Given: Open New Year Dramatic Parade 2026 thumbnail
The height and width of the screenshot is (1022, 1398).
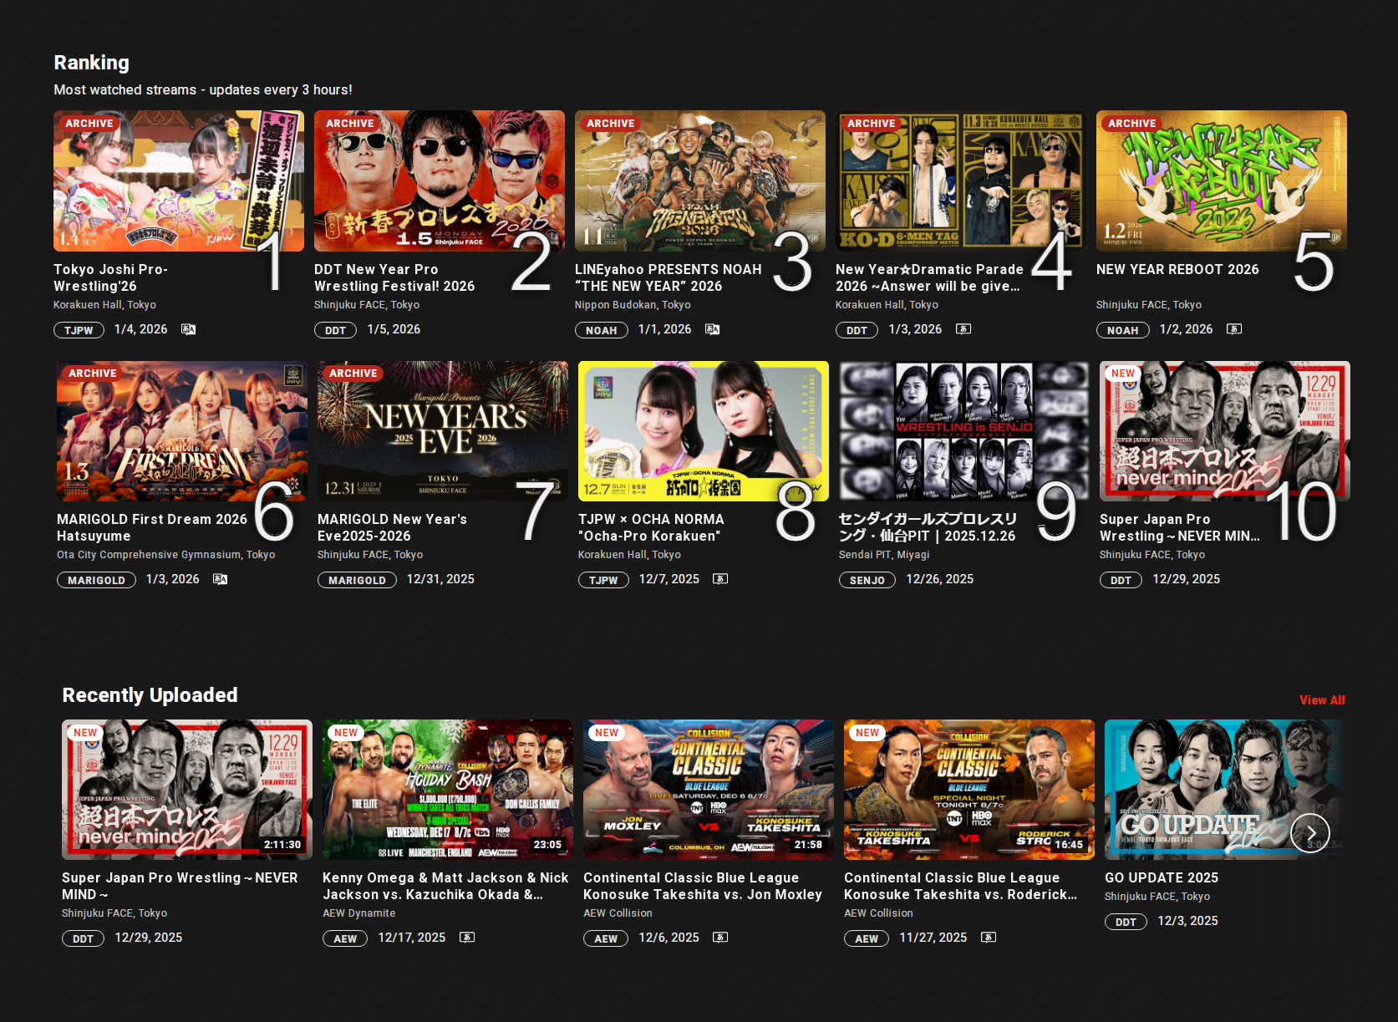Looking at the screenshot, I should (961, 181).
